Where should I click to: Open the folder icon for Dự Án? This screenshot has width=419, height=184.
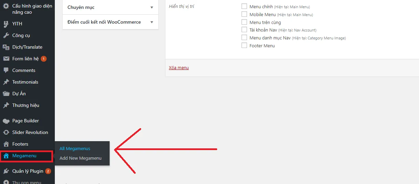(6, 94)
